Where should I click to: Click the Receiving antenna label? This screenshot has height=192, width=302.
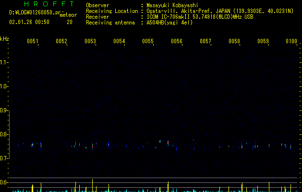(110, 23)
